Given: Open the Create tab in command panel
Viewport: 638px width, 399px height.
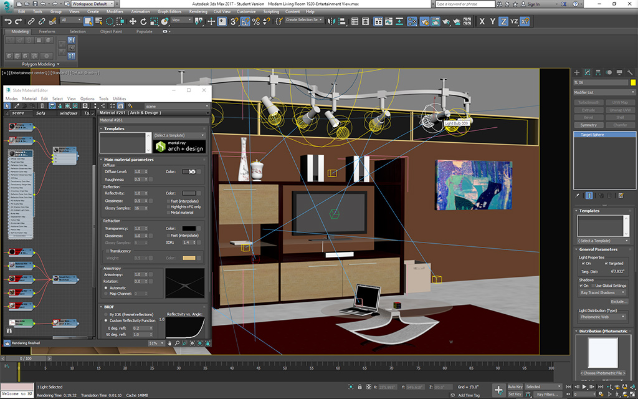Looking at the screenshot, I should (577, 73).
